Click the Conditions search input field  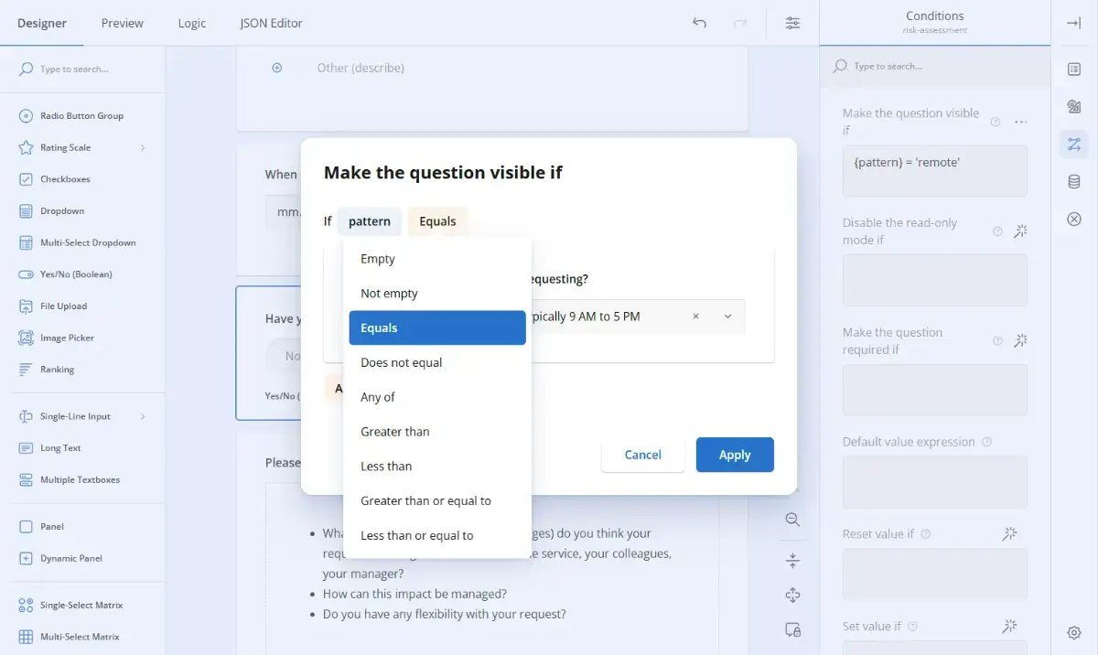[x=933, y=67]
